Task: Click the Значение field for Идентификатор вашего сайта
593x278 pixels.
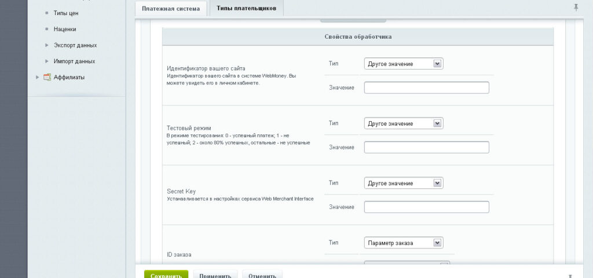Action: pos(426,87)
